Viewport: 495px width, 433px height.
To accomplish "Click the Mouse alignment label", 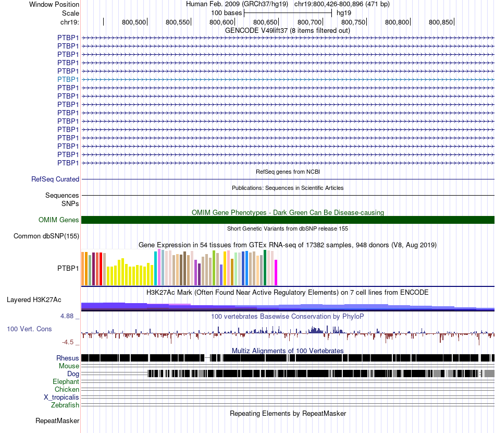I will tap(69, 366).
